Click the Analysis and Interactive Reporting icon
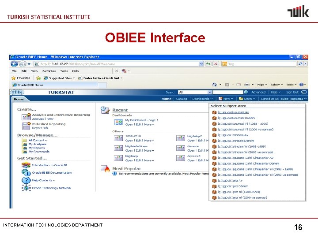 (x=26, y=117)
